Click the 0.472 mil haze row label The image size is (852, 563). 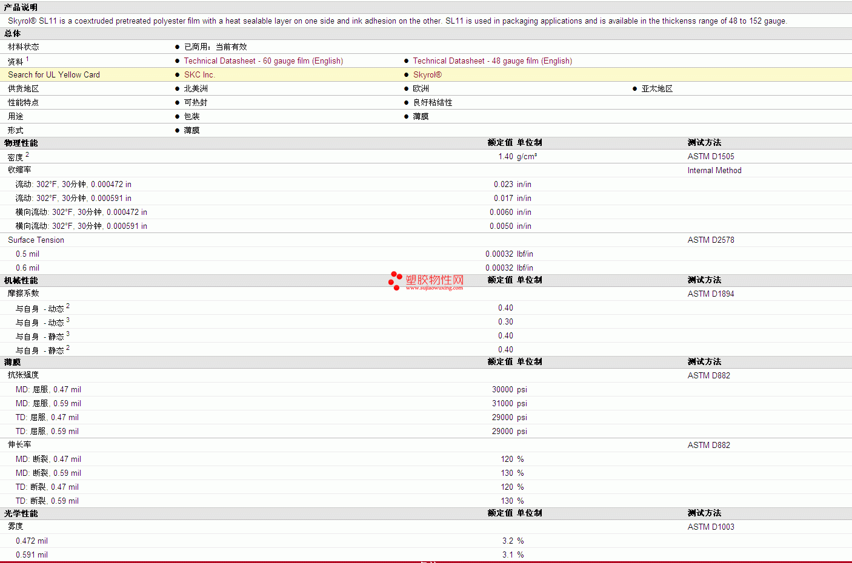click(32, 541)
